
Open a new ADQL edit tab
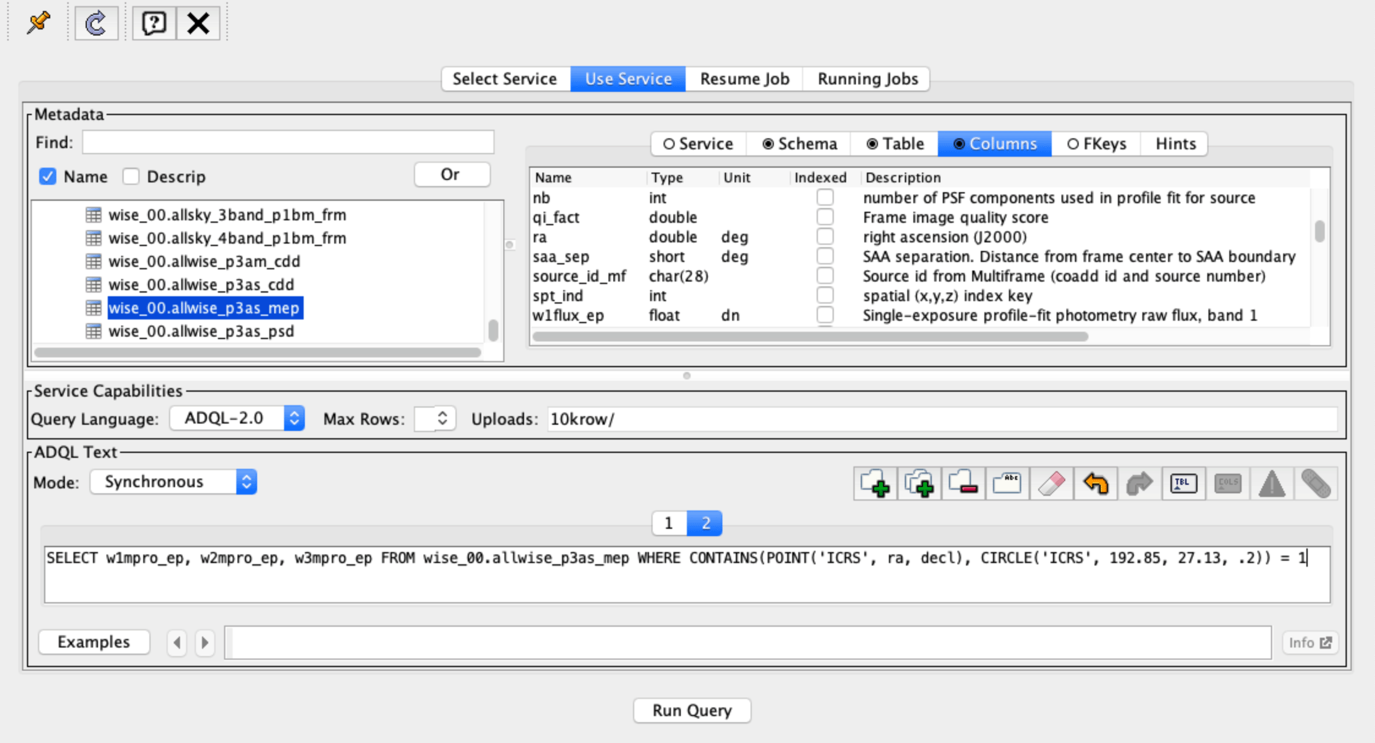pyautogui.click(x=874, y=483)
